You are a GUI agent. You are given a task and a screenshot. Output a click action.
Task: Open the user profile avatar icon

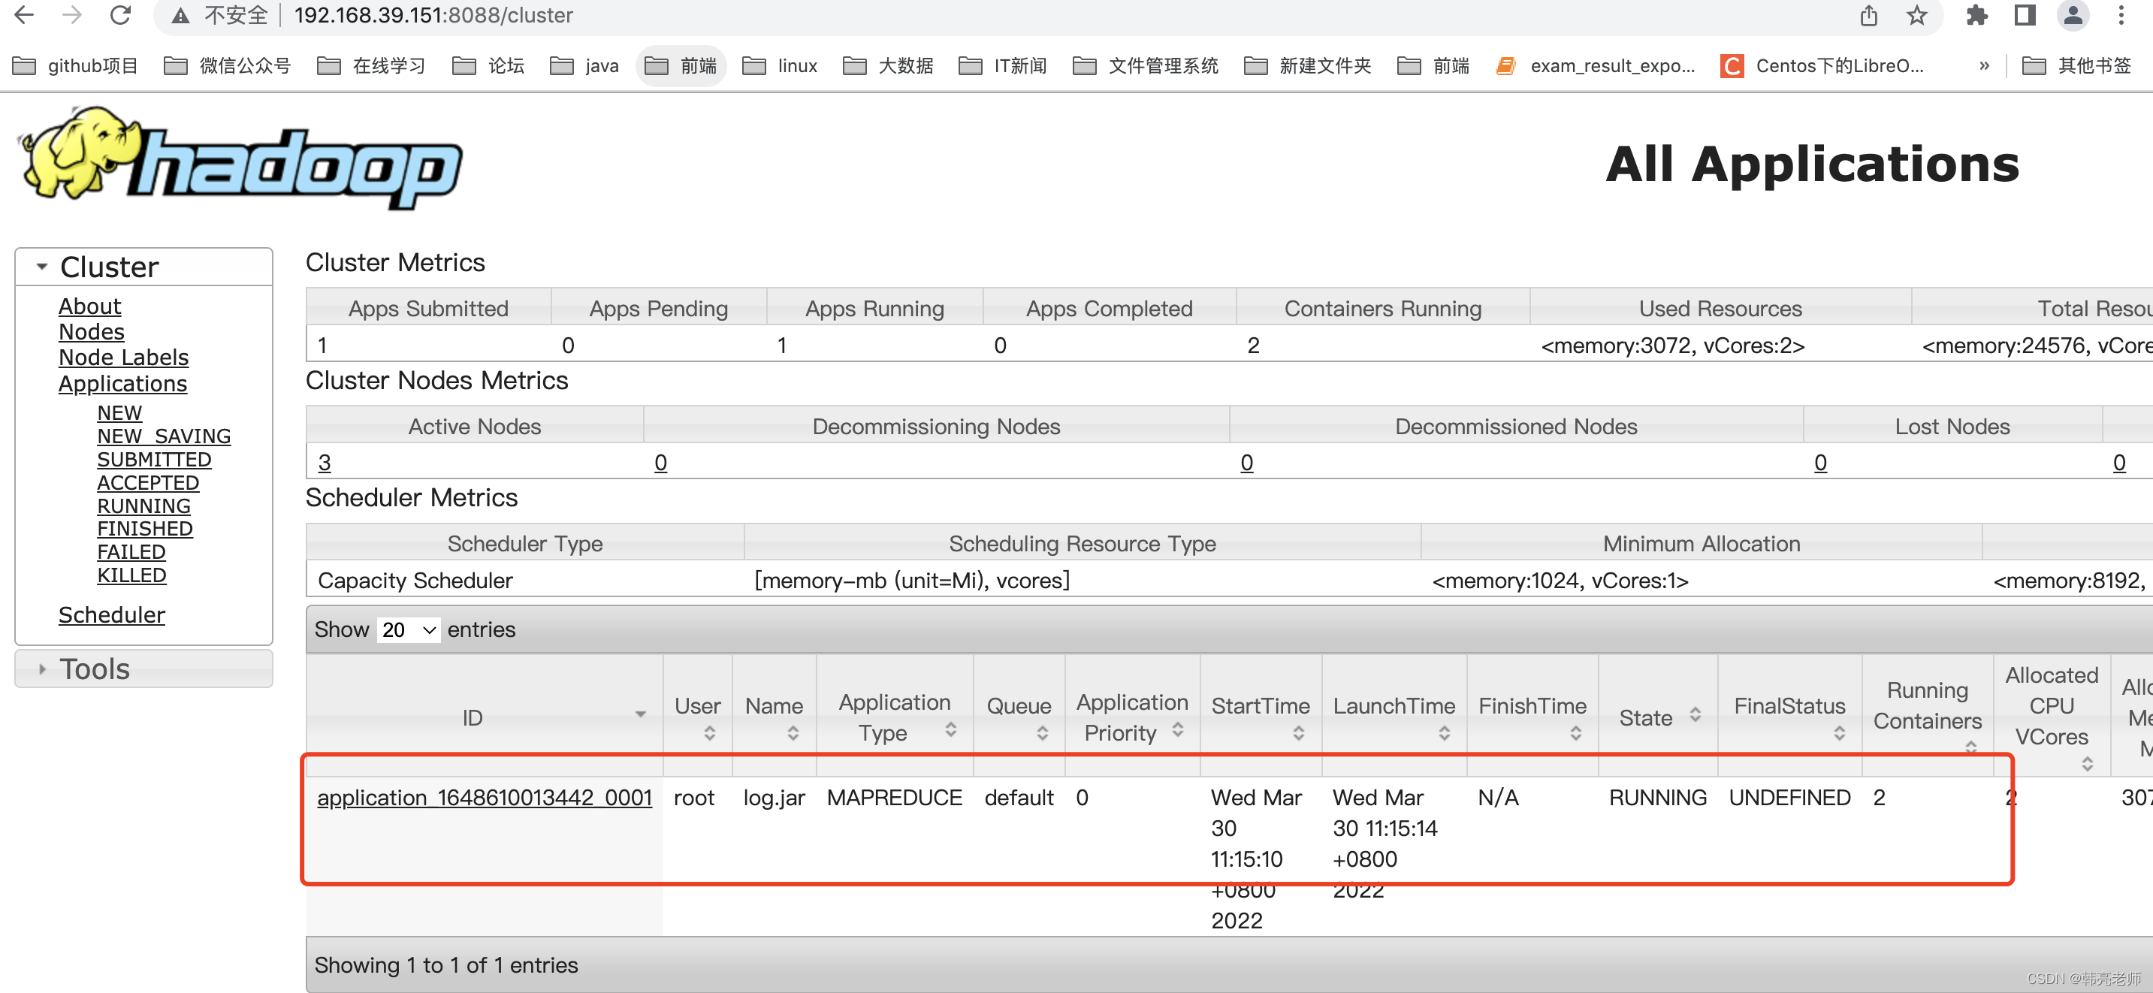pos(2073,15)
